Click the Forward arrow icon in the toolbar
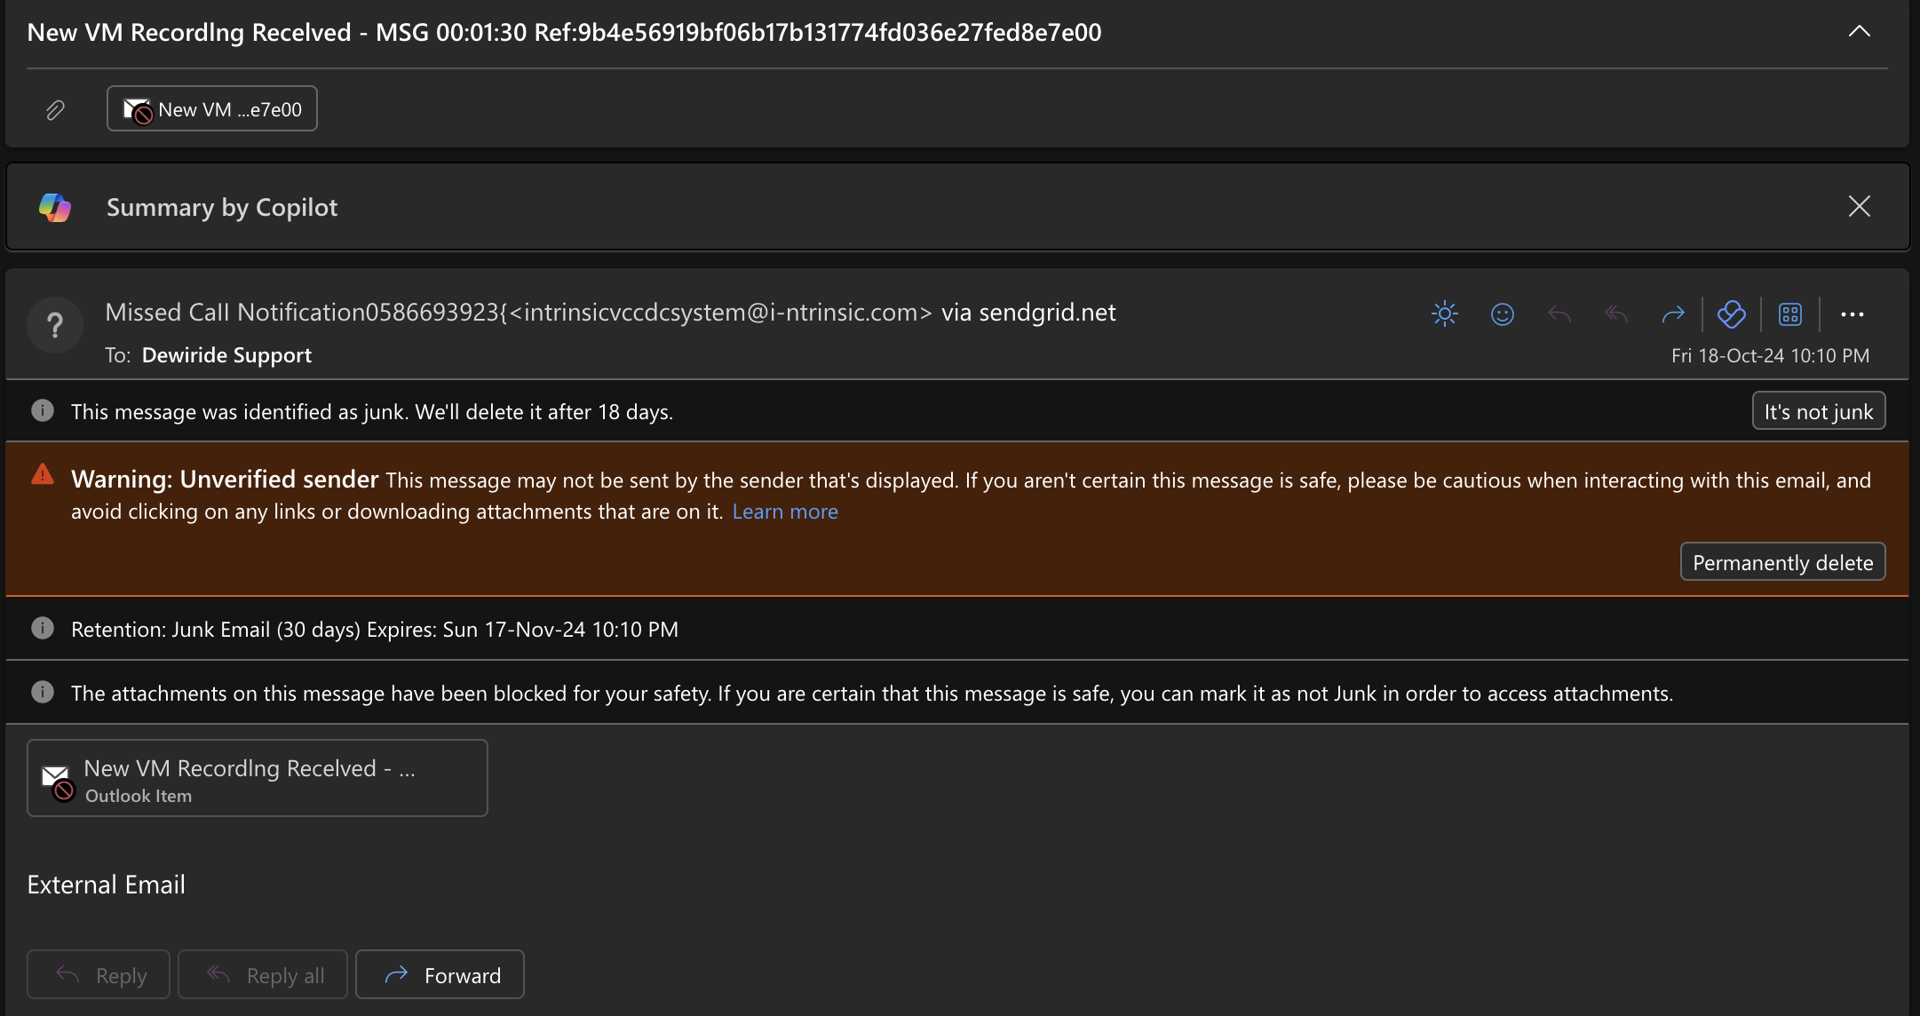The image size is (1920, 1016). click(1673, 314)
